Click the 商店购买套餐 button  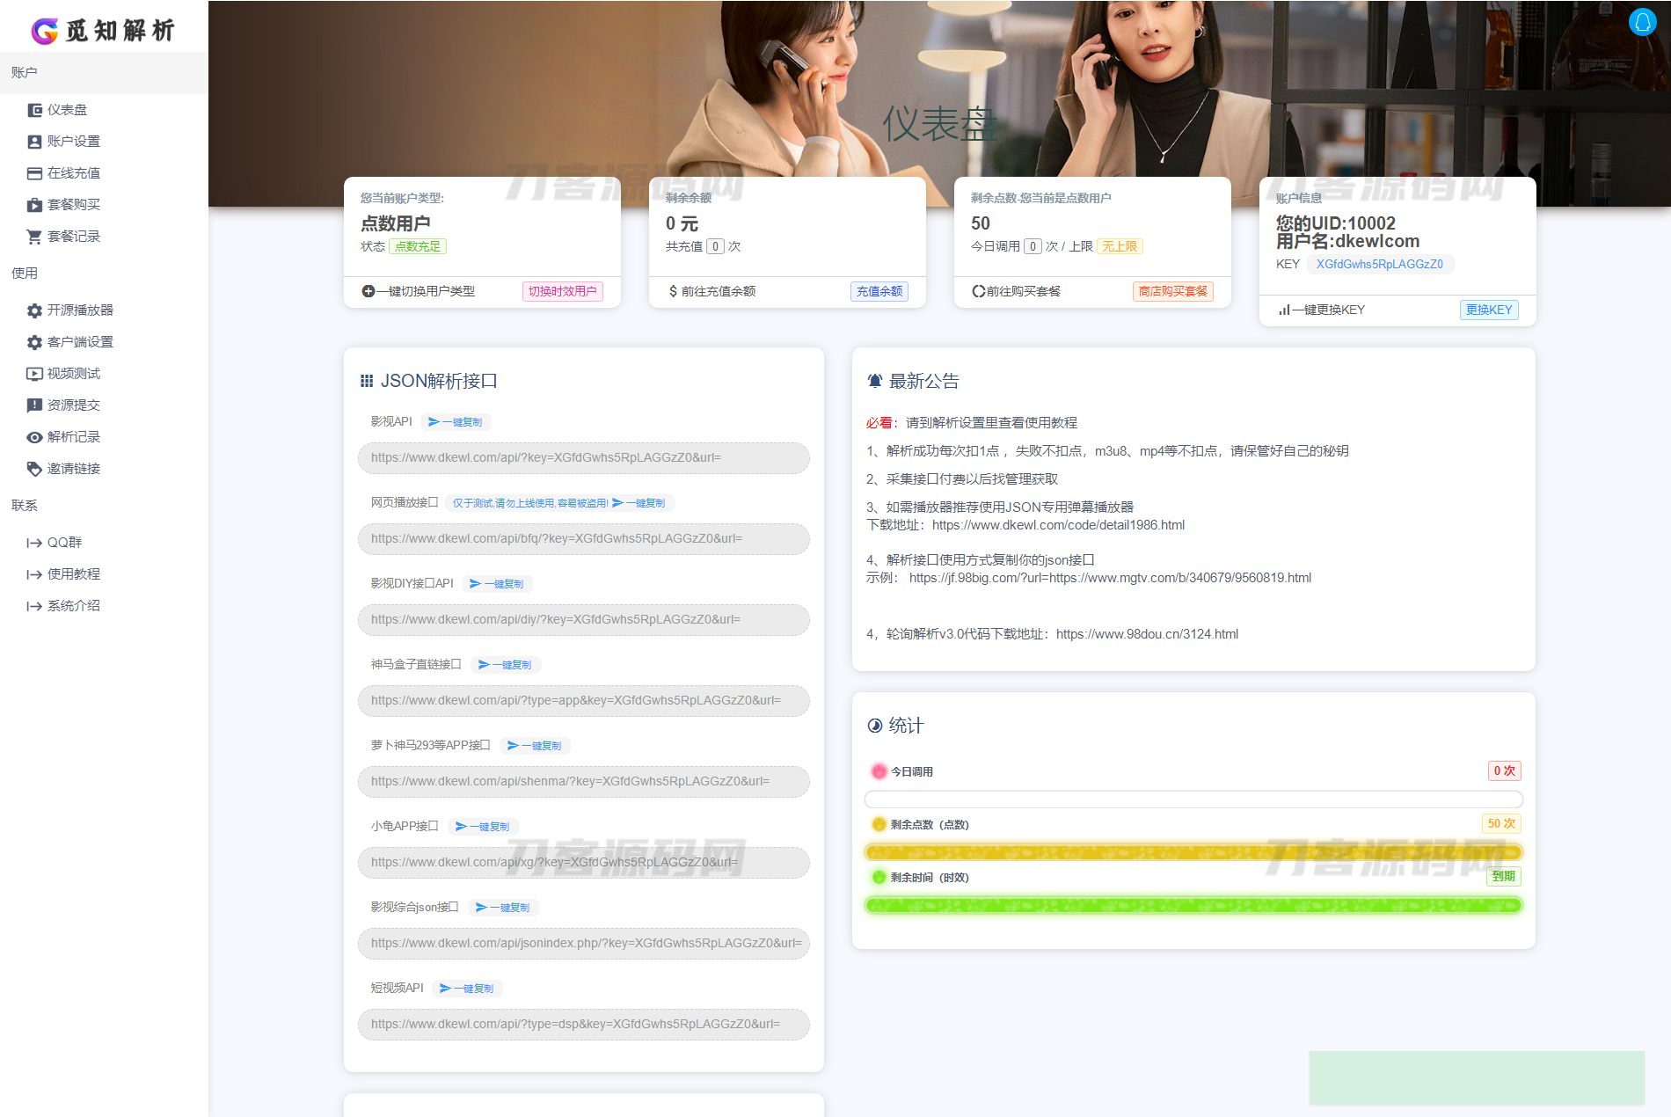point(1173,291)
